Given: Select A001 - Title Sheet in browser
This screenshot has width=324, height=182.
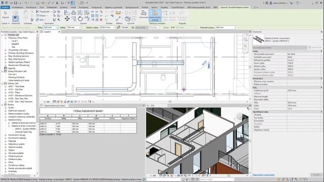Looking at the screenshot, I should pyautogui.click(x=16, y=86).
